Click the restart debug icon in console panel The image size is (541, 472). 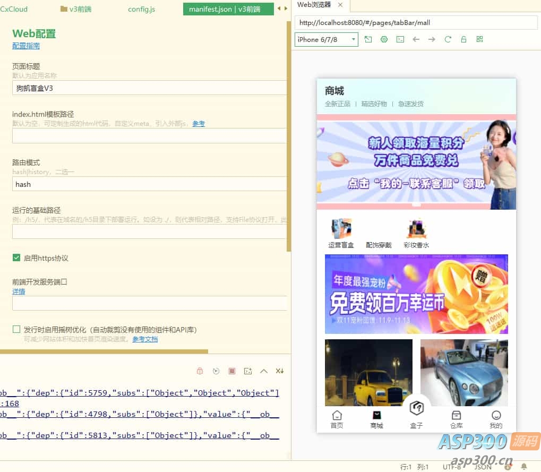pos(216,371)
